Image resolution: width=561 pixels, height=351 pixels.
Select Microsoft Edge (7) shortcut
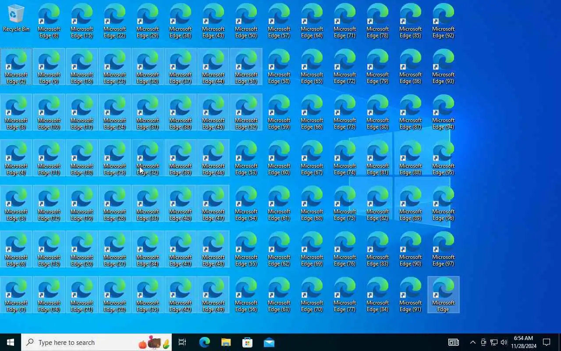(16, 295)
